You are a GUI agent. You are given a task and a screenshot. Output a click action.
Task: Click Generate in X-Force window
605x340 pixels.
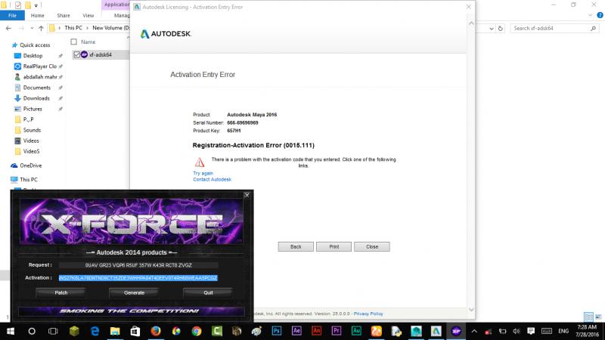click(x=134, y=293)
